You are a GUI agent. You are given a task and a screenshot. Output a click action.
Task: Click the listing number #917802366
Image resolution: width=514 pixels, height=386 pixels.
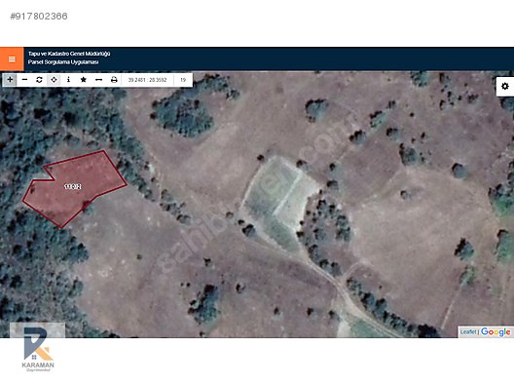[39, 16]
